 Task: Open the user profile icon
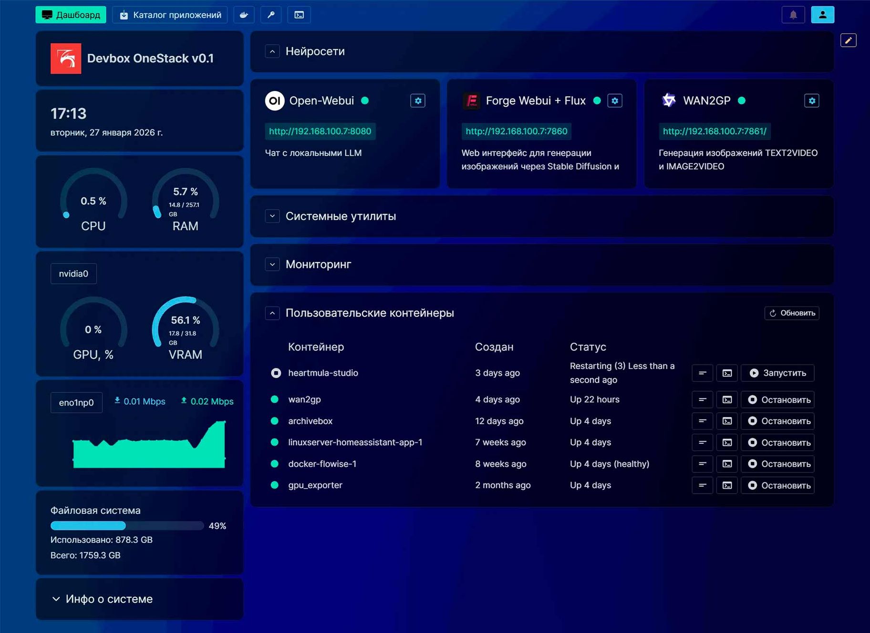point(822,15)
